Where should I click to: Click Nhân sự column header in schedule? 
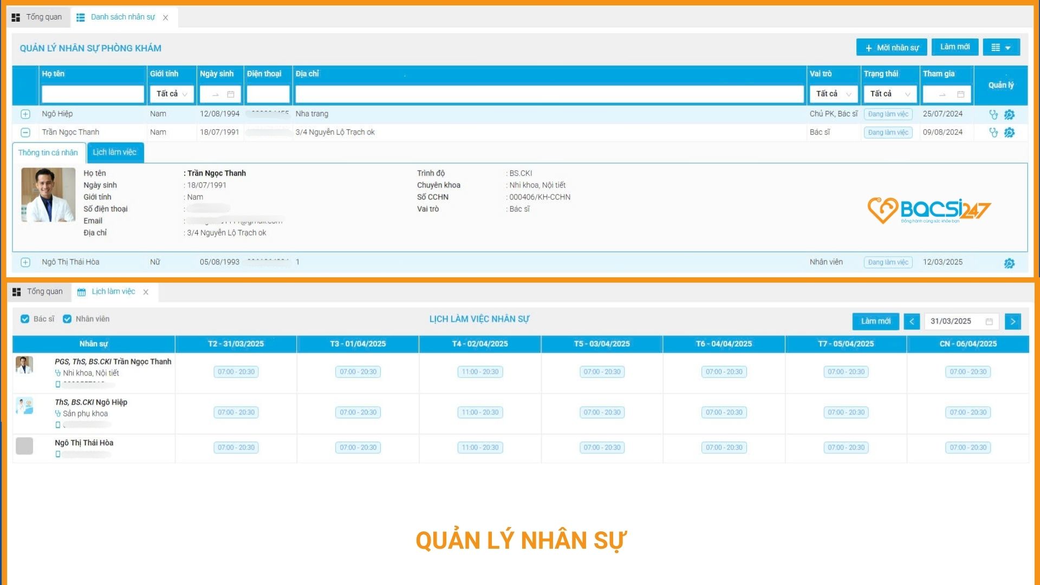pos(94,344)
